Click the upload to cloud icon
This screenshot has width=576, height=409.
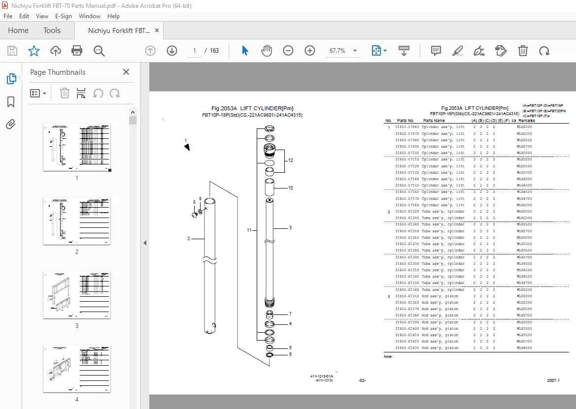(56, 51)
